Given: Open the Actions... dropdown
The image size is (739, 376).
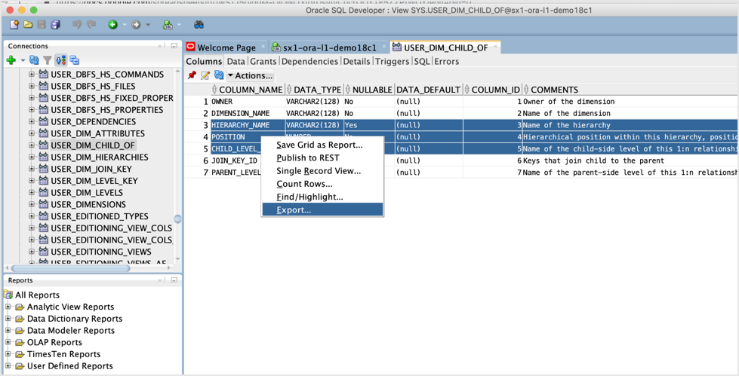Looking at the screenshot, I should coord(250,75).
